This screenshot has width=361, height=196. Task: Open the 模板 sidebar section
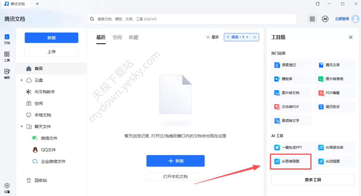pos(7,74)
